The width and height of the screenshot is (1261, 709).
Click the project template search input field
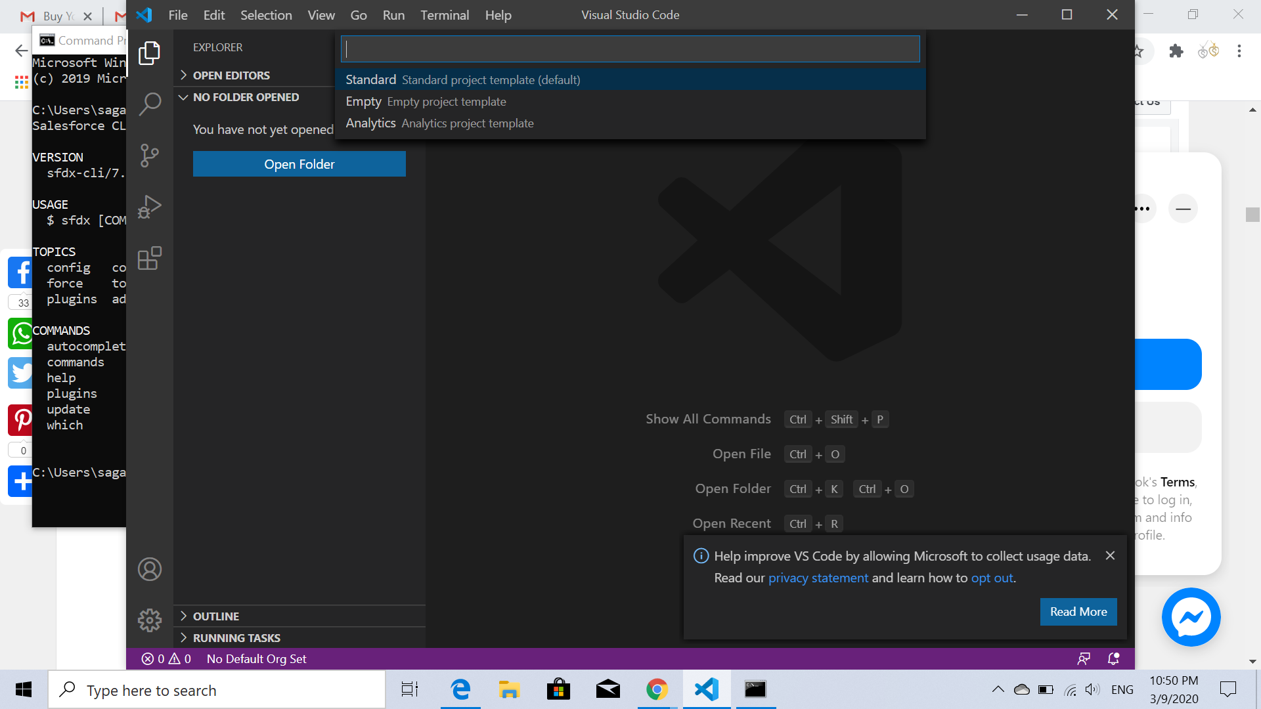click(630, 49)
